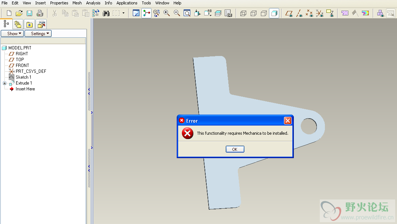Click the scissors Cut icon
Image resolution: width=397 pixels, height=224 pixels.
pyautogui.click(x=55, y=13)
